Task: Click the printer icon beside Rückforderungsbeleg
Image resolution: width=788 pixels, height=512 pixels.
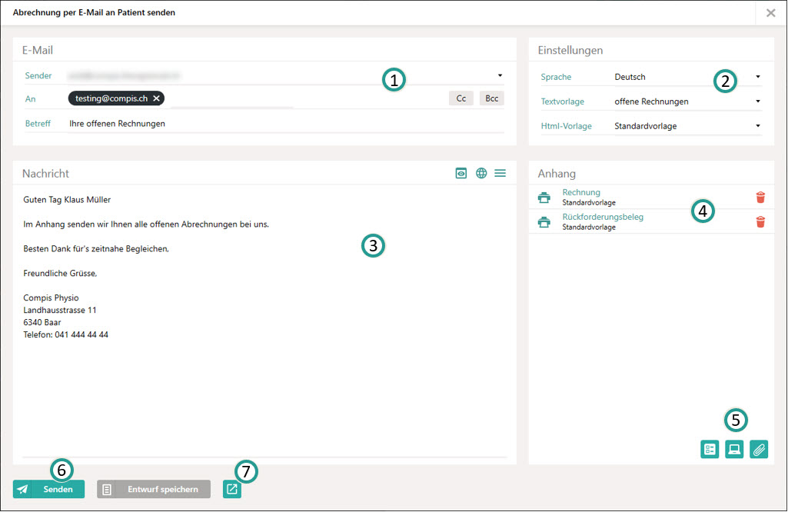Action: point(544,221)
